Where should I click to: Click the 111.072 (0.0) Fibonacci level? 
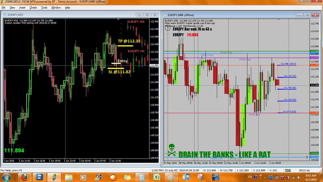(290, 112)
